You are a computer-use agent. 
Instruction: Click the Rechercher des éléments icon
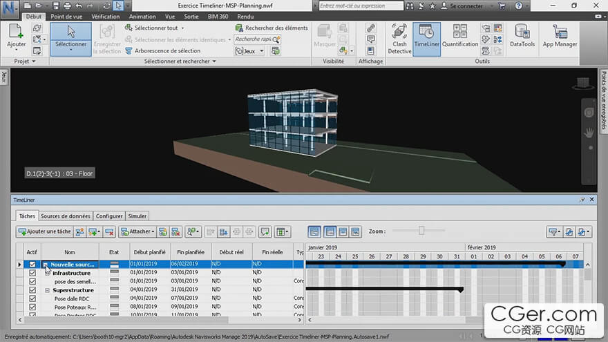coord(239,28)
